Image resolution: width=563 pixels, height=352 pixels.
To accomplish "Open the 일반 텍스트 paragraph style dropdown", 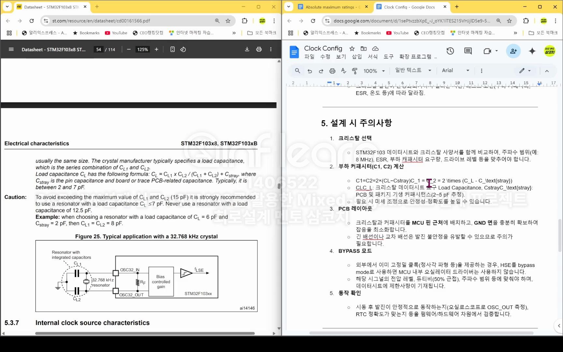I will pyautogui.click(x=413, y=70).
